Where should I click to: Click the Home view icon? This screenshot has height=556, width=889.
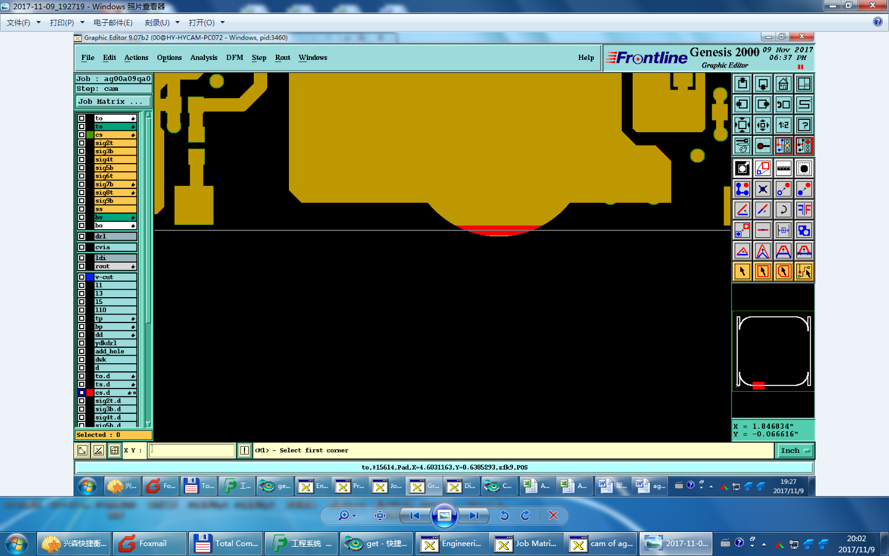783,83
